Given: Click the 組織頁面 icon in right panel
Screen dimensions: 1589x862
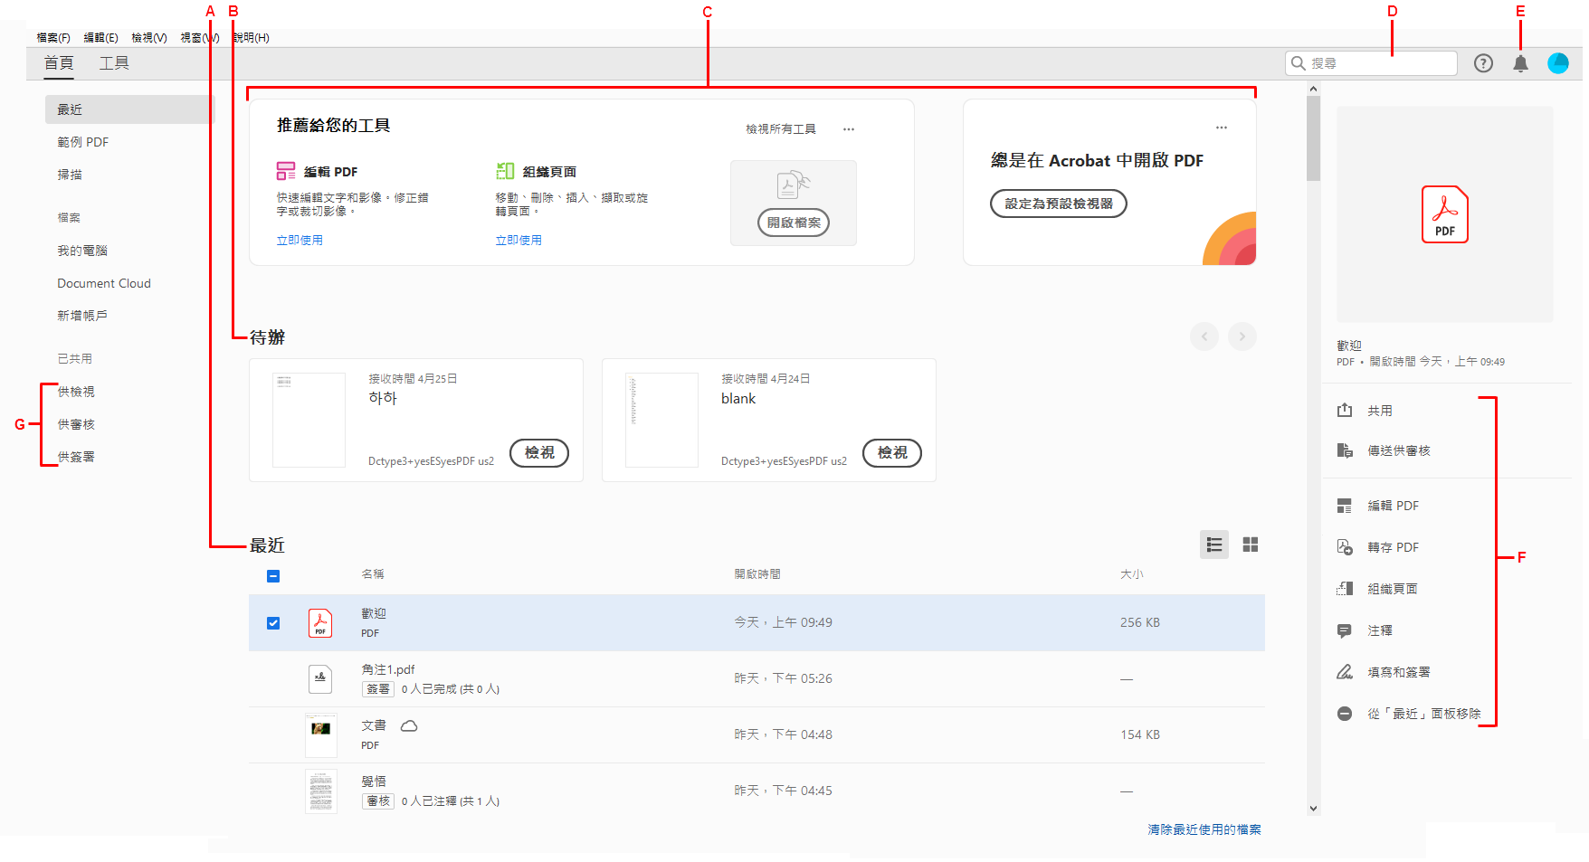Looking at the screenshot, I should pos(1345,589).
